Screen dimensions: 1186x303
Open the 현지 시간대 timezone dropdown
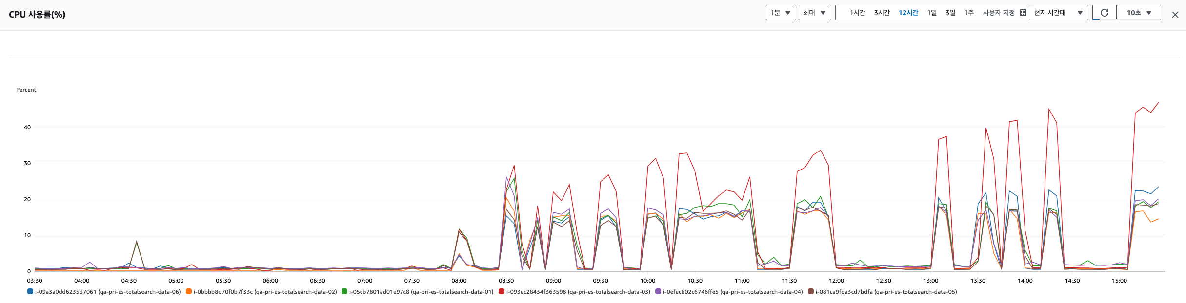[x=1059, y=13]
